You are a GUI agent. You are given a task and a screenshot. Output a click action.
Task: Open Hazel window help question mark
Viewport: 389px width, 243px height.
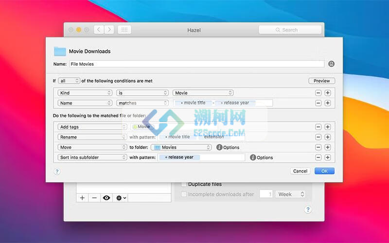pos(308,209)
